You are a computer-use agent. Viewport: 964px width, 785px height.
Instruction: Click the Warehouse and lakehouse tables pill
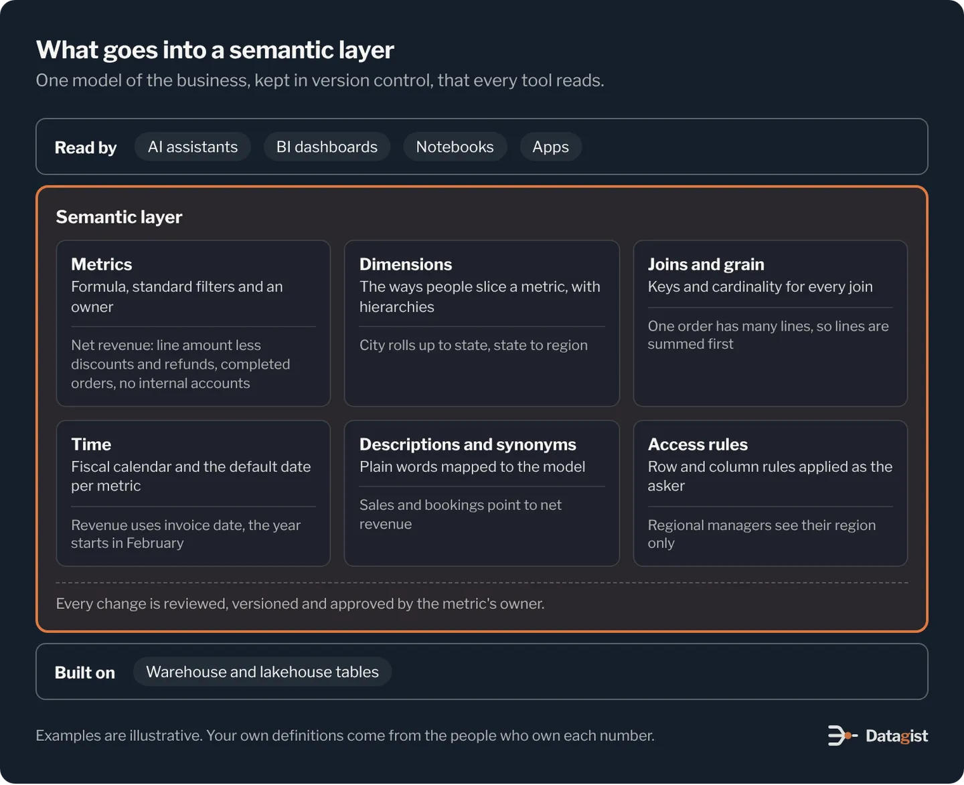coord(262,672)
